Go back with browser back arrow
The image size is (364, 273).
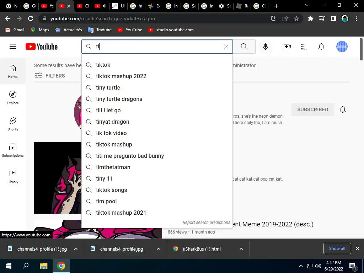8,18
